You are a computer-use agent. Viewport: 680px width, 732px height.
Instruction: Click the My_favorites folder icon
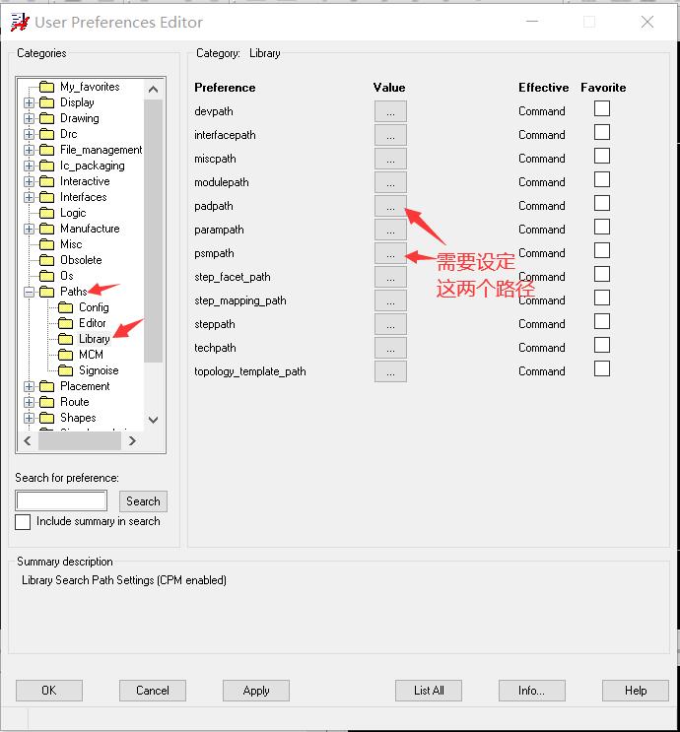tap(46, 87)
